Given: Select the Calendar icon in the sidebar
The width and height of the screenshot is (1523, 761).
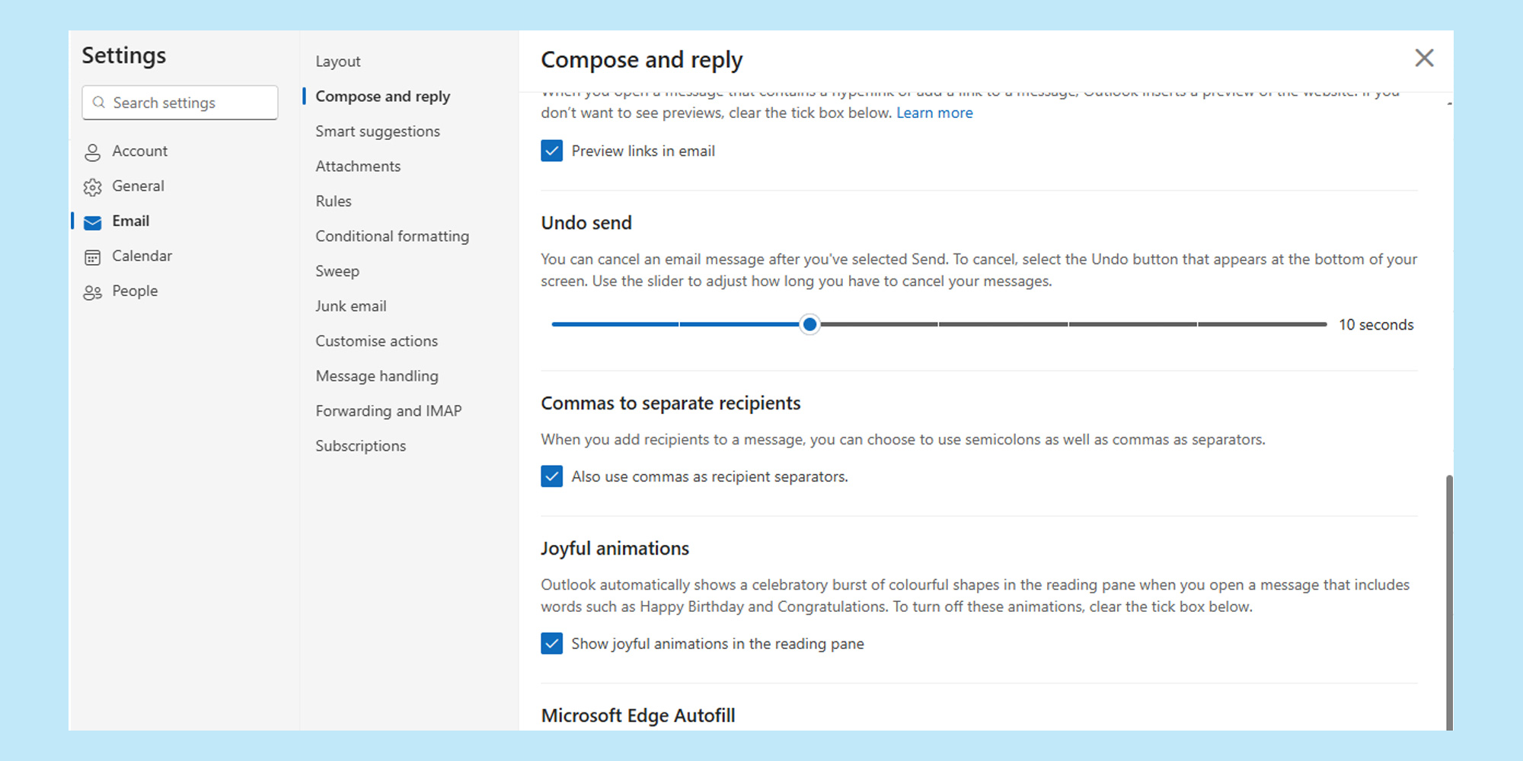Looking at the screenshot, I should 92,256.
